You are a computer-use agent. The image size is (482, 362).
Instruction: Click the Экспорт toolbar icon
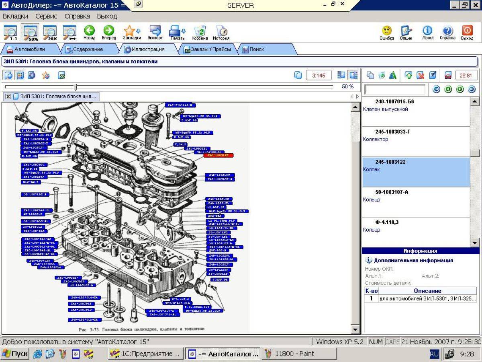[155, 33]
